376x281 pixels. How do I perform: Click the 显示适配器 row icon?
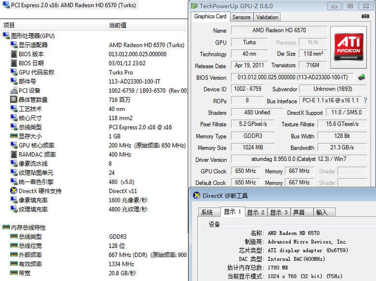coord(14,45)
